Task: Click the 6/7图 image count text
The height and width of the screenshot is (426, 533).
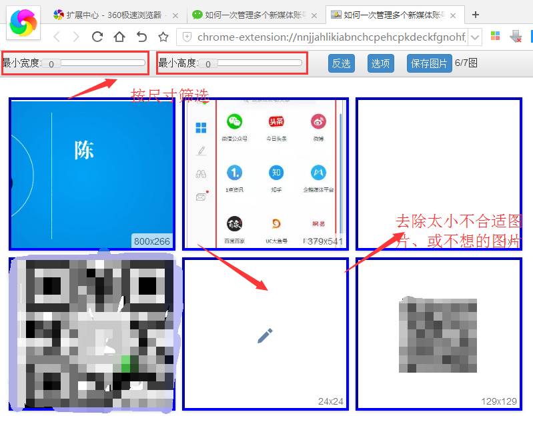Action: (466, 63)
